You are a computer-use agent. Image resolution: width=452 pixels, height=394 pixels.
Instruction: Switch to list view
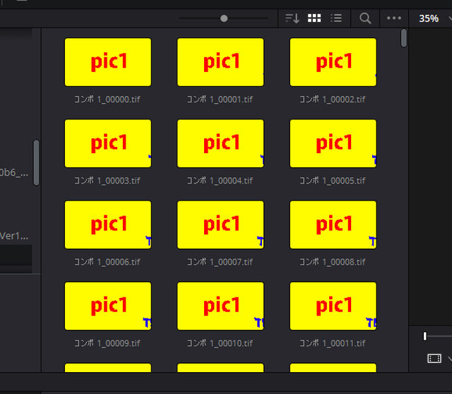click(x=336, y=18)
